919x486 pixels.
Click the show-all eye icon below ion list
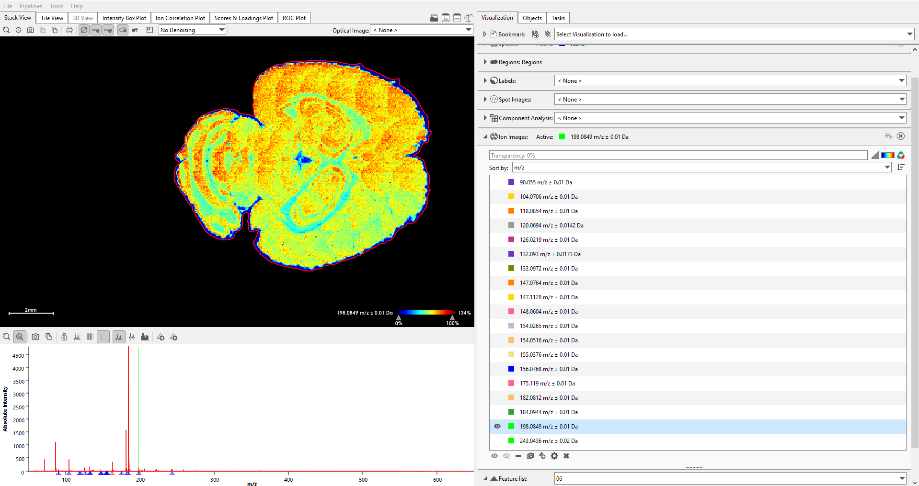(494, 456)
